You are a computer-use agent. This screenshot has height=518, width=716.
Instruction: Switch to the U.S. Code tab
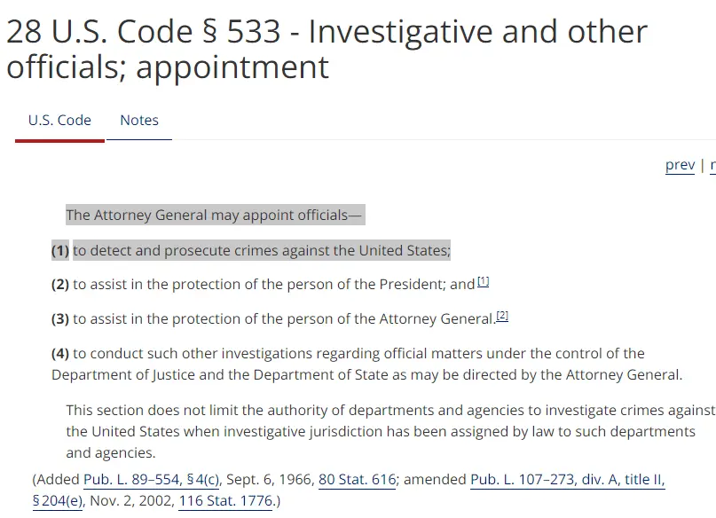(x=59, y=121)
